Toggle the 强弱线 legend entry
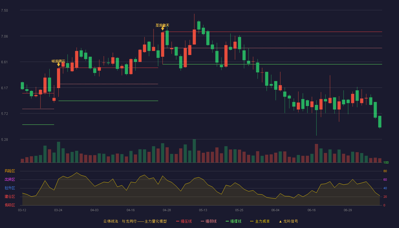Image resolution: width=399 pixels, height=228 pixels. coord(209,221)
